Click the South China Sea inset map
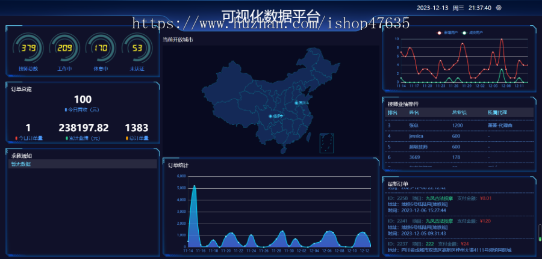This screenshot has height=259, width=542. (x=326, y=143)
